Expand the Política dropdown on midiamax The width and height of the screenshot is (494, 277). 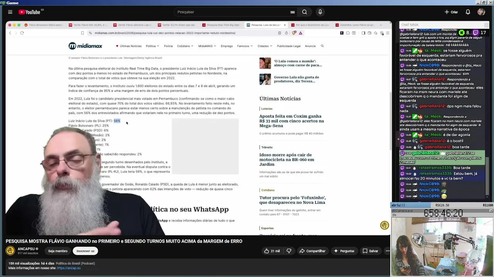click(x=152, y=46)
